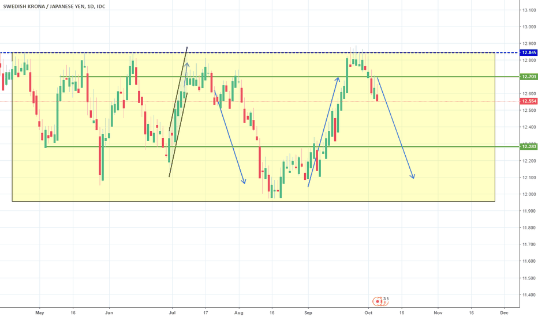The height and width of the screenshot is (317, 538).
Task: Click the 16 date label between May and Jun
Action: tap(73, 313)
